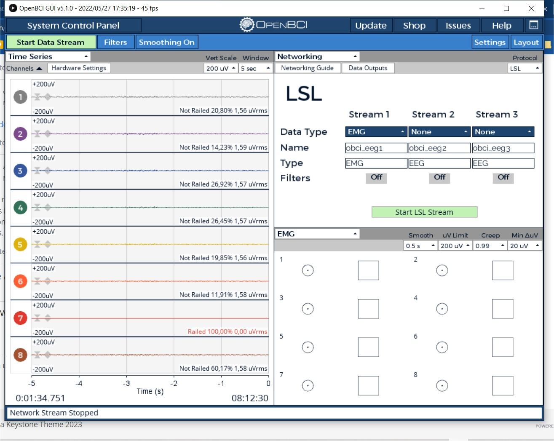Image resolution: width=554 pixels, height=441 pixels.
Task: Click the EMG circle indicator for channel 7
Action: click(308, 385)
